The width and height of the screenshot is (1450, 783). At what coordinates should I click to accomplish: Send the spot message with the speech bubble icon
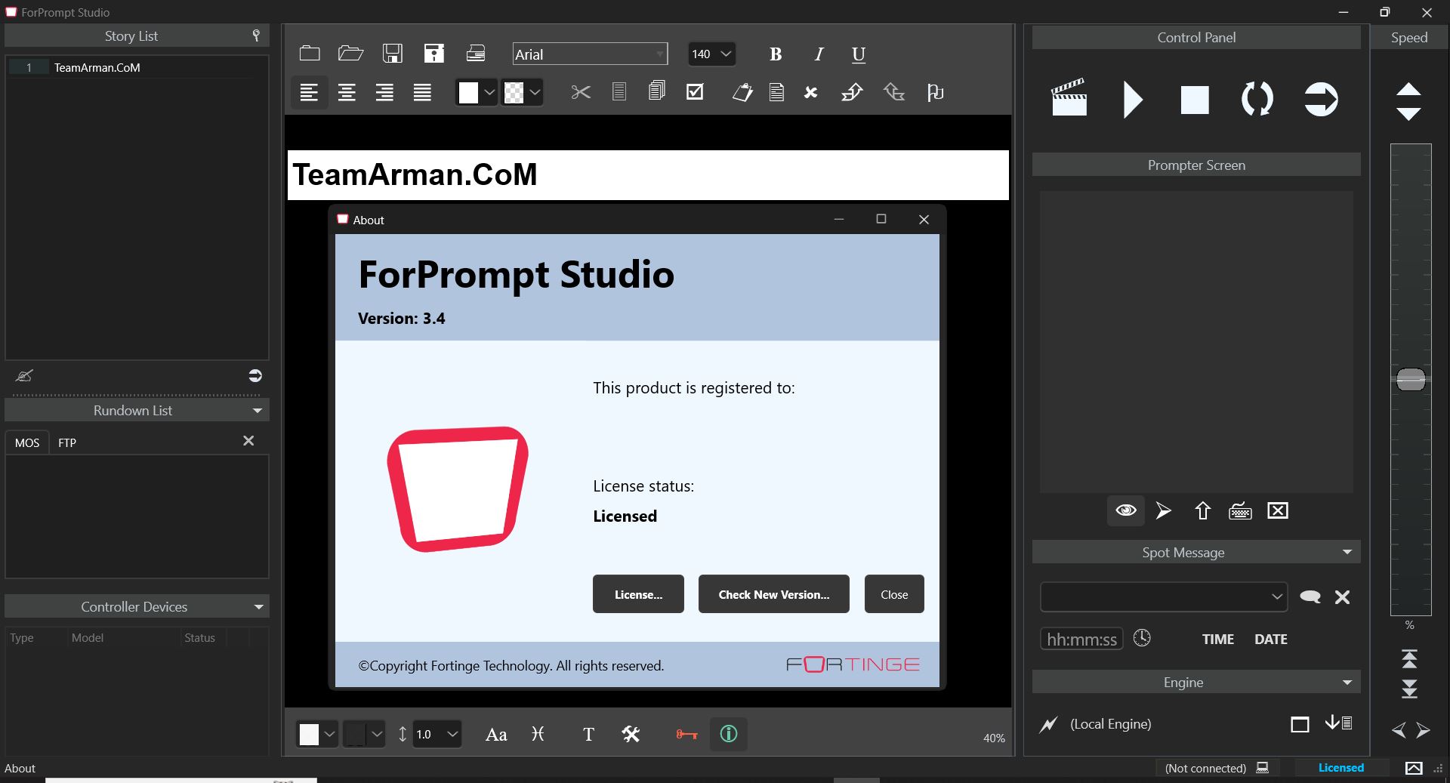[x=1310, y=597]
